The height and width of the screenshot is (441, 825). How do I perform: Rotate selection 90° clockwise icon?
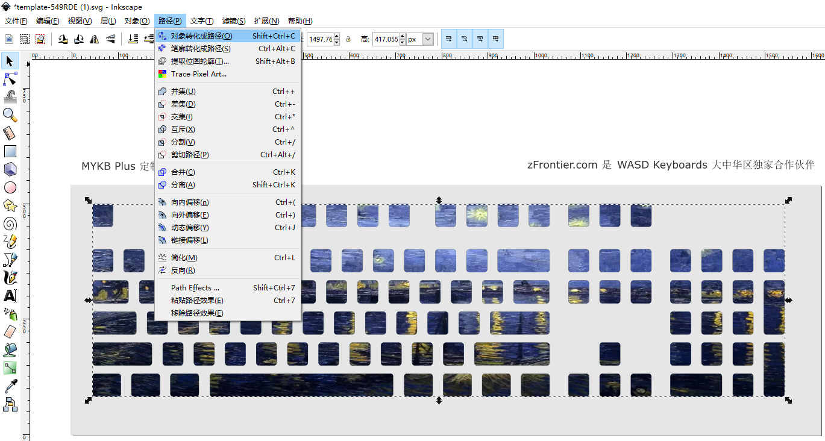coord(78,39)
